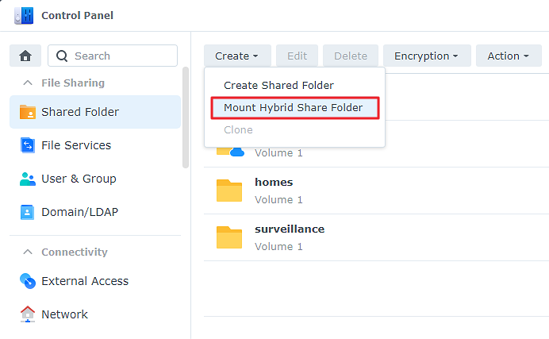549x339 pixels.
Task: Open the Encryption dropdown
Action: click(426, 56)
